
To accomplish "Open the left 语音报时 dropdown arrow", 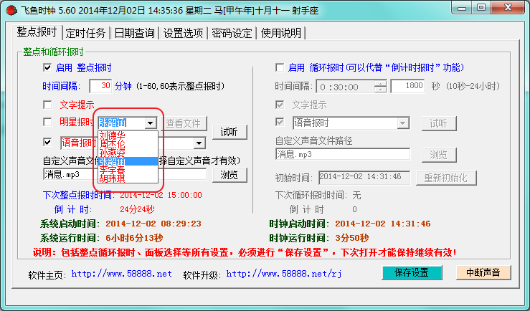I will pos(199,143).
